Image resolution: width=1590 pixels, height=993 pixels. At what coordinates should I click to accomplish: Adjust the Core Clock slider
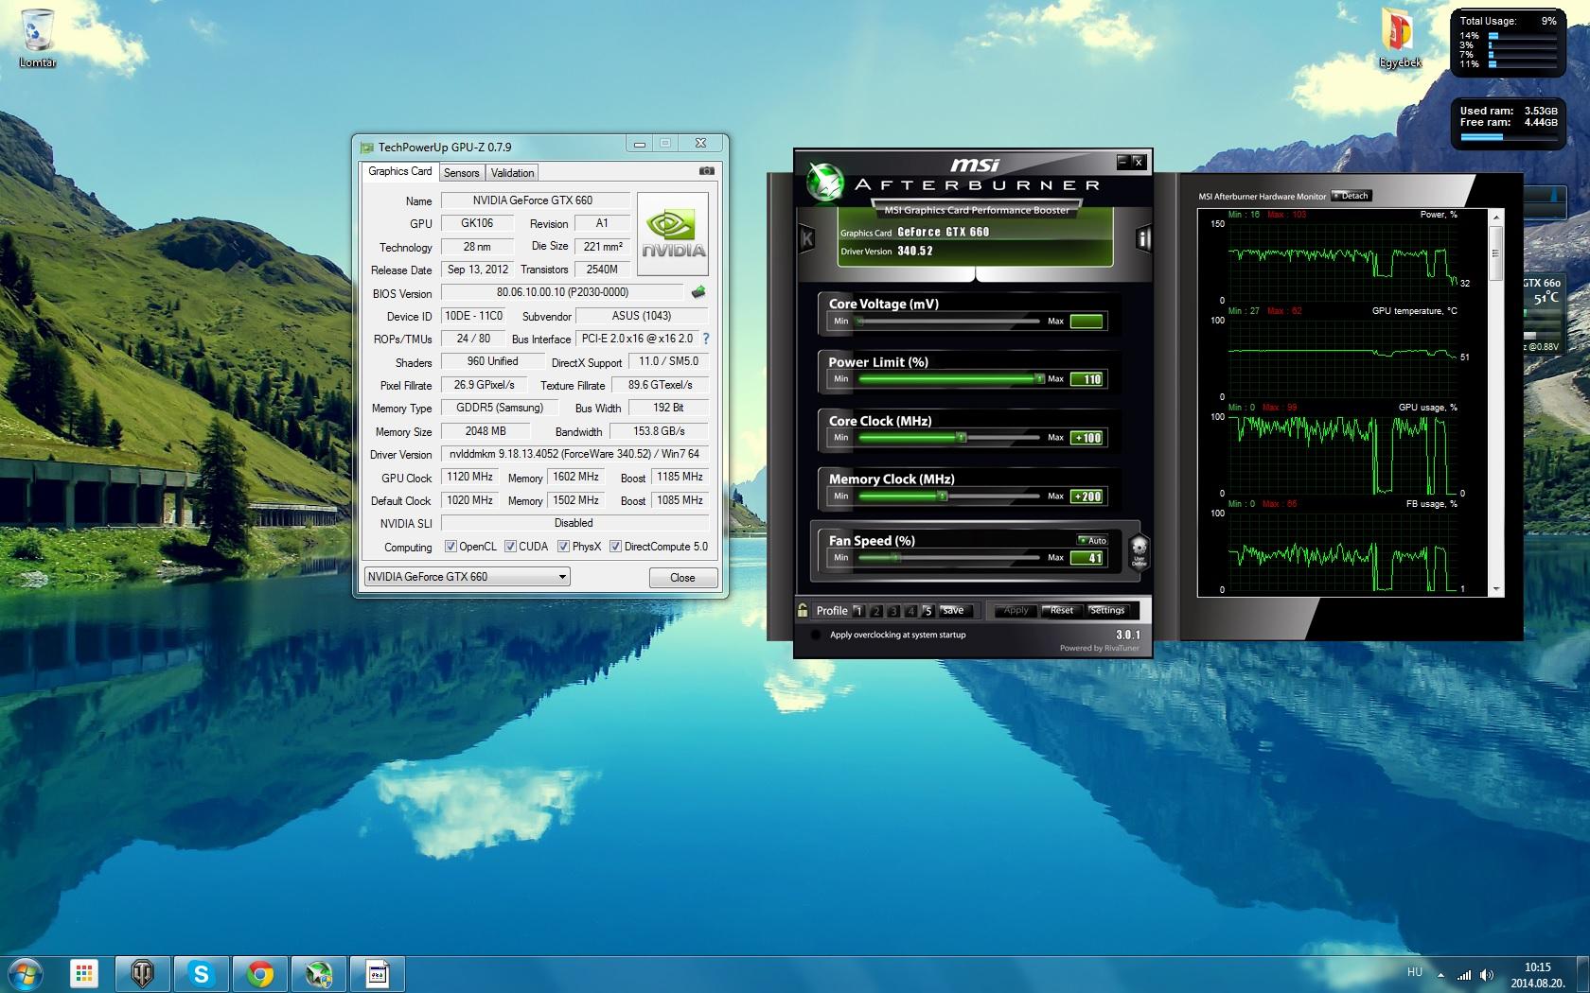tap(948, 438)
